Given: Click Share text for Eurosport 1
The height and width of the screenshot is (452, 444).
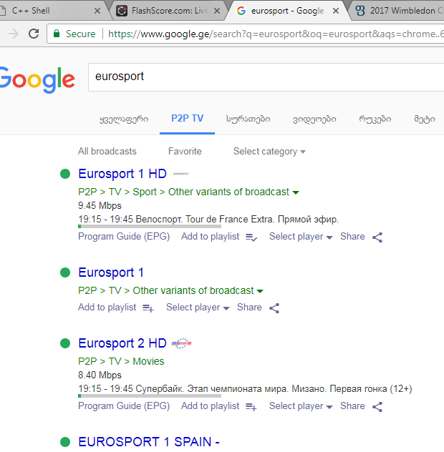Looking at the screenshot, I should click(249, 308).
